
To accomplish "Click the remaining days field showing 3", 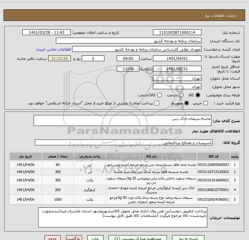I will 93,58.
